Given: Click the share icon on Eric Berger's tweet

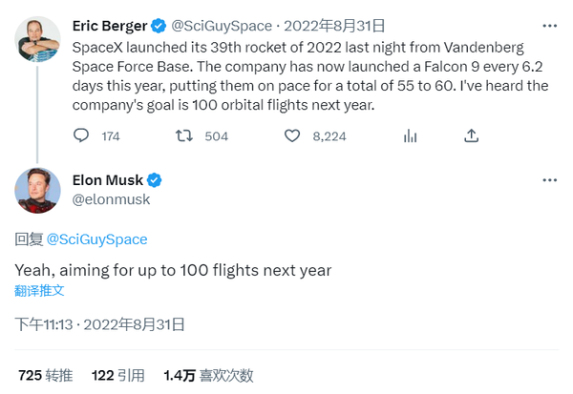Looking at the screenshot, I should [x=471, y=136].
